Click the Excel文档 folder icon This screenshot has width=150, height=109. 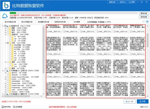click(13, 47)
